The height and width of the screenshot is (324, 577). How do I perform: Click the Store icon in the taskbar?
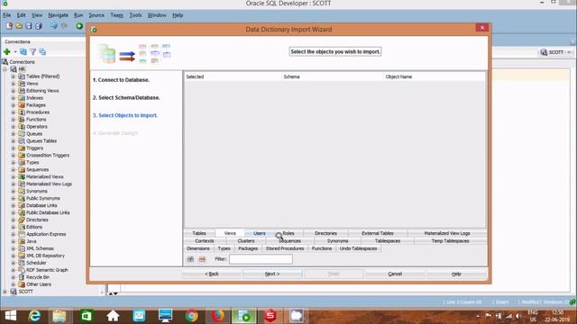(87, 316)
